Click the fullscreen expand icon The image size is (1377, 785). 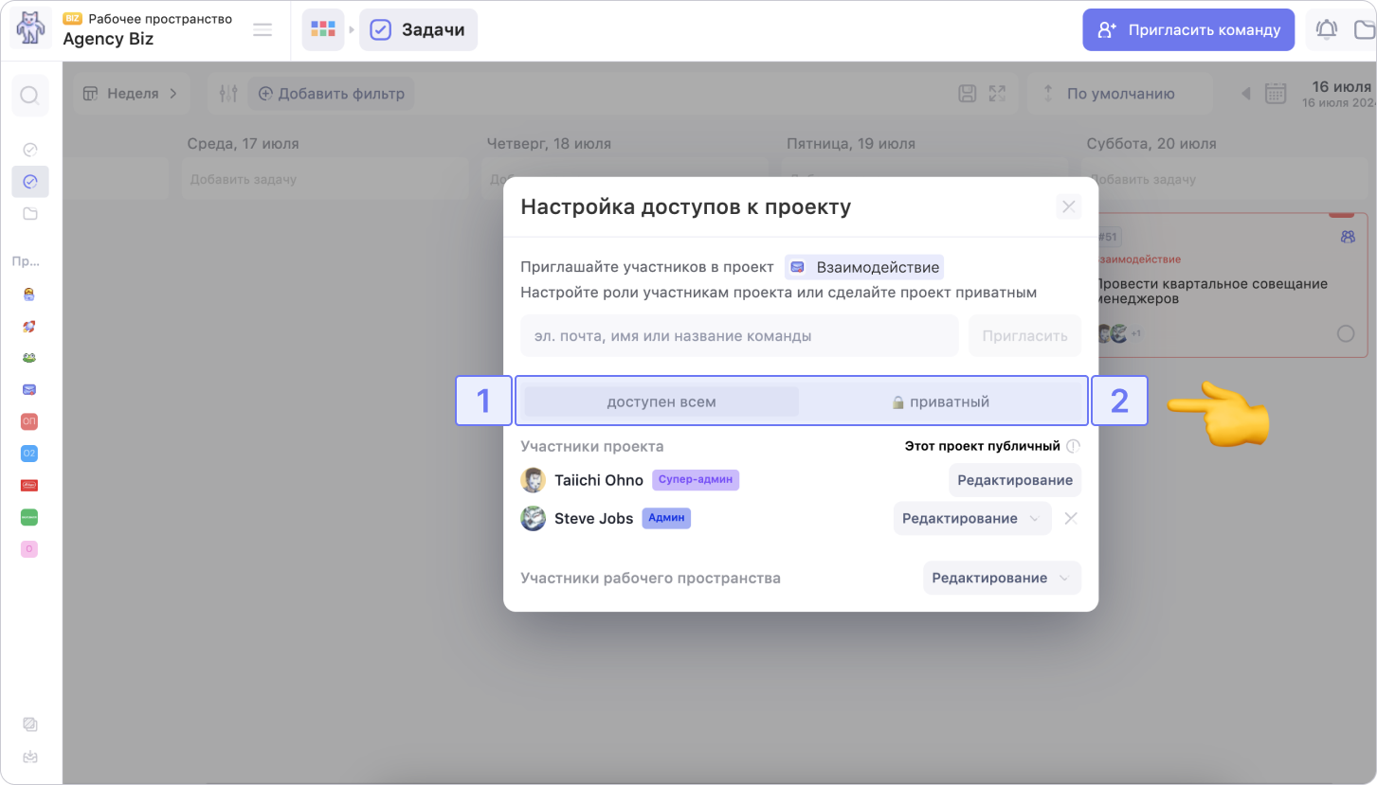(997, 94)
